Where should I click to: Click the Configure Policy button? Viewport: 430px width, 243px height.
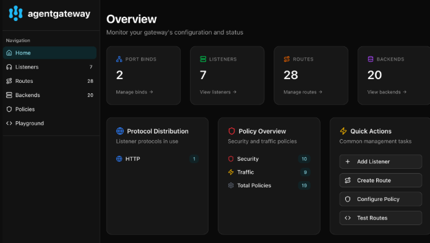381,199
